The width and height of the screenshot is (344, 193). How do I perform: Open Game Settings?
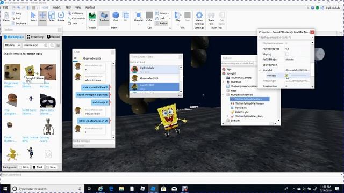tap(199, 18)
